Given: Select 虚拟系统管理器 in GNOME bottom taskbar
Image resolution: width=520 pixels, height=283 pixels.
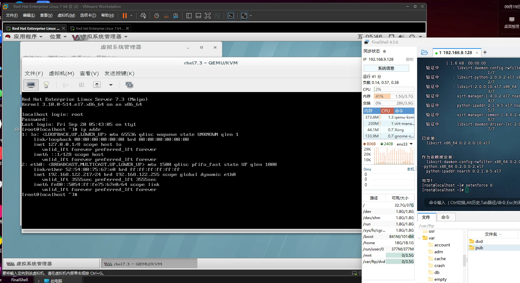Looking at the screenshot, I should point(52,264).
